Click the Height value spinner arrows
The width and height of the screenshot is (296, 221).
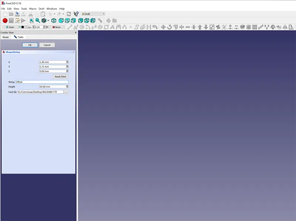click(x=67, y=87)
